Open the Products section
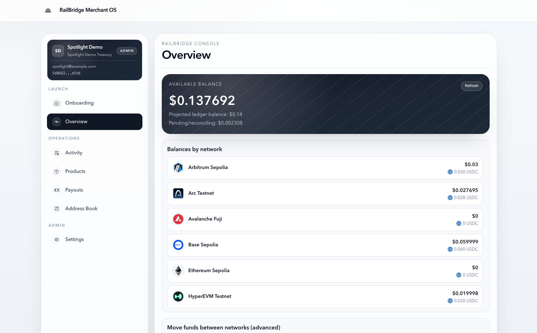Image resolution: width=537 pixels, height=333 pixels. (x=95, y=172)
